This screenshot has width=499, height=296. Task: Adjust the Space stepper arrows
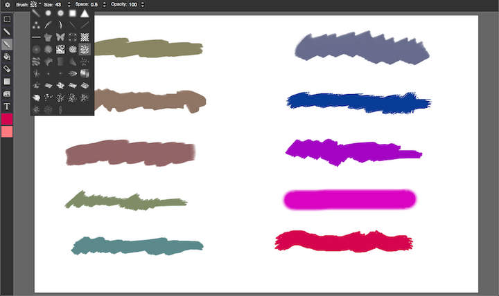point(105,5)
